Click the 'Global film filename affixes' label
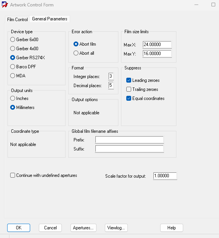 95,131
